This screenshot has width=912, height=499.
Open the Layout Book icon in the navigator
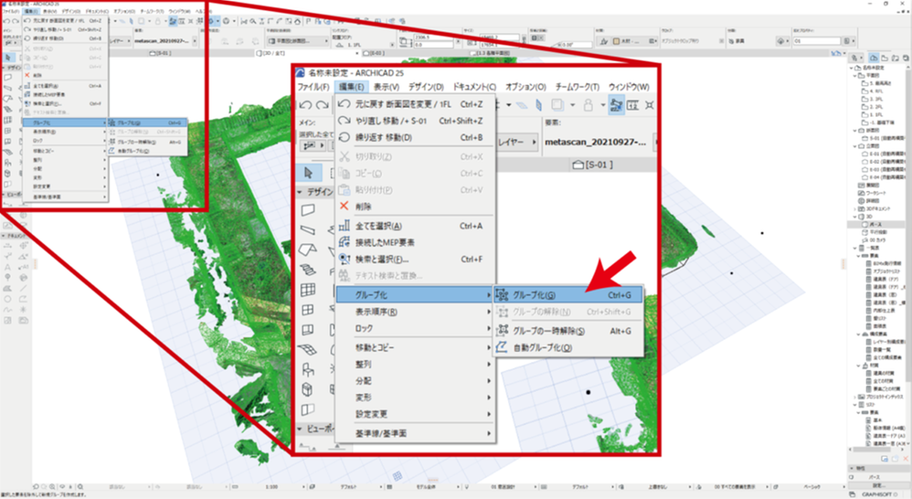tap(896, 58)
